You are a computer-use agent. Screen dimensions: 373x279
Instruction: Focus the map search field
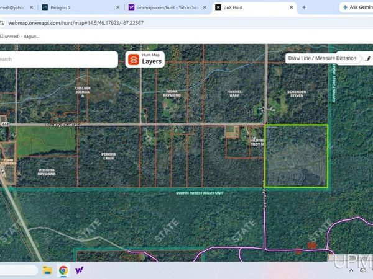tap(58, 60)
